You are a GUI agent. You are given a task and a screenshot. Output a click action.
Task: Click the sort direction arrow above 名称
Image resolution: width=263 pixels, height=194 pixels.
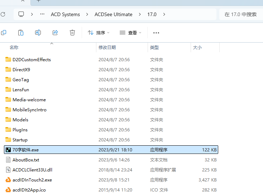[x=52, y=44]
